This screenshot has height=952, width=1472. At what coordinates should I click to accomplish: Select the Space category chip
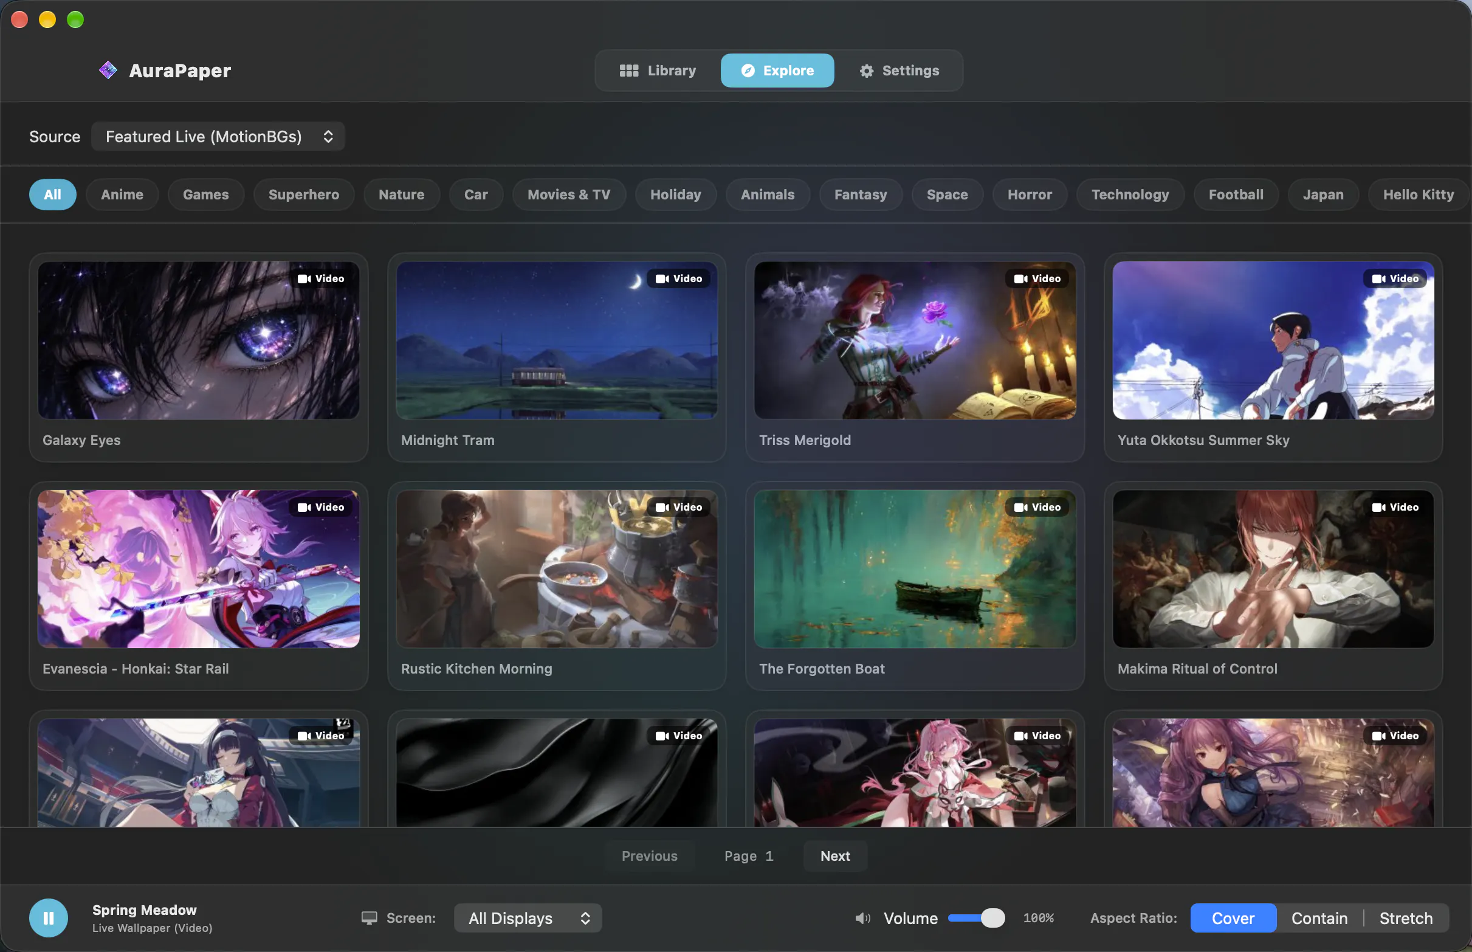(x=948, y=195)
